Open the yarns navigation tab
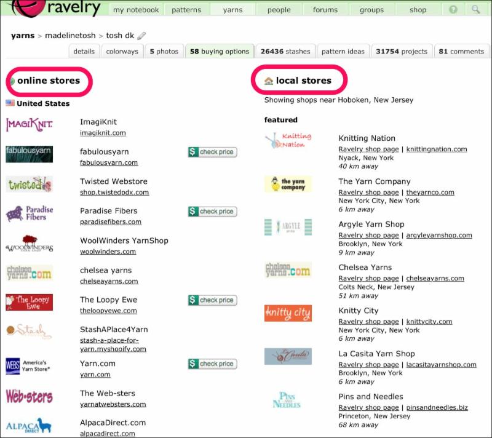492x438 pixels. click(x=232, y=10)
